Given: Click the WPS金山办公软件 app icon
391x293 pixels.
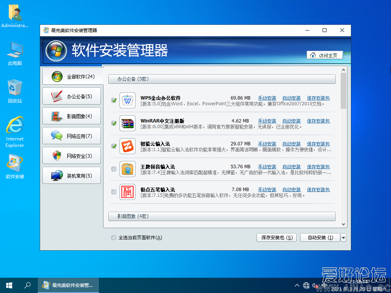Looking at the screenshot, I should click(128, 100).
